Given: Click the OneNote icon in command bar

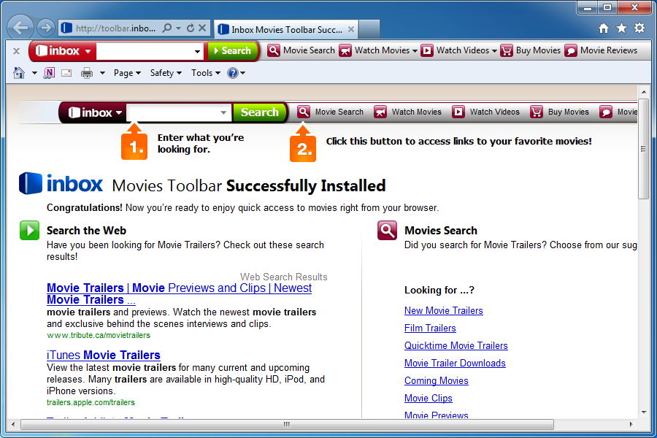Looking at the screenshot, I should click(49, 73).
